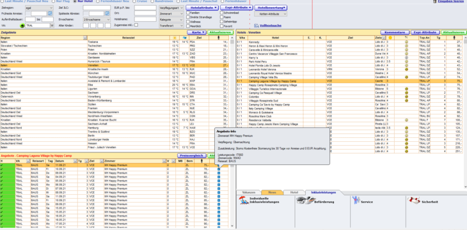Screen dimensions: 467x230
Task: Open info icon for the Sa 04.09.21 offer
Action: click(x=219, y=177)
